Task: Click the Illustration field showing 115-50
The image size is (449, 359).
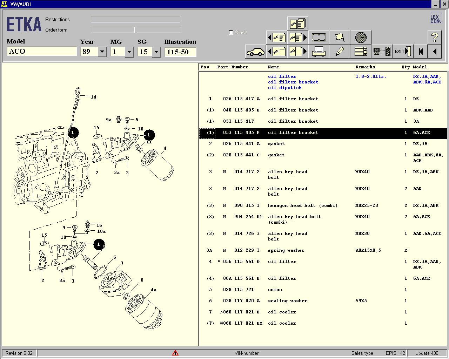Action: click(x=180, y=52)
